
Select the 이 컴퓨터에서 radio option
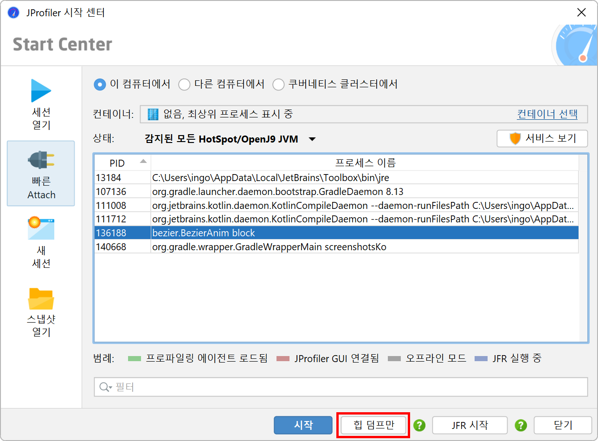[132, 84]
